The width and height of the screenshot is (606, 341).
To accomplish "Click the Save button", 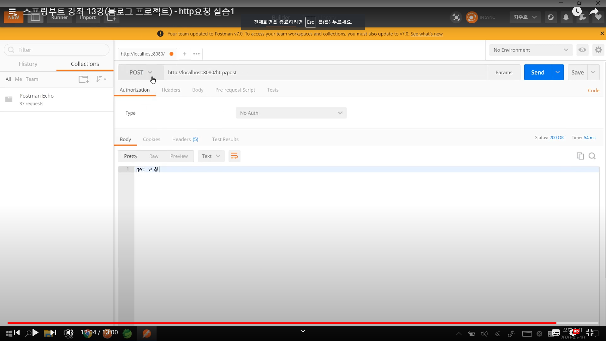I will pos(577,72).
